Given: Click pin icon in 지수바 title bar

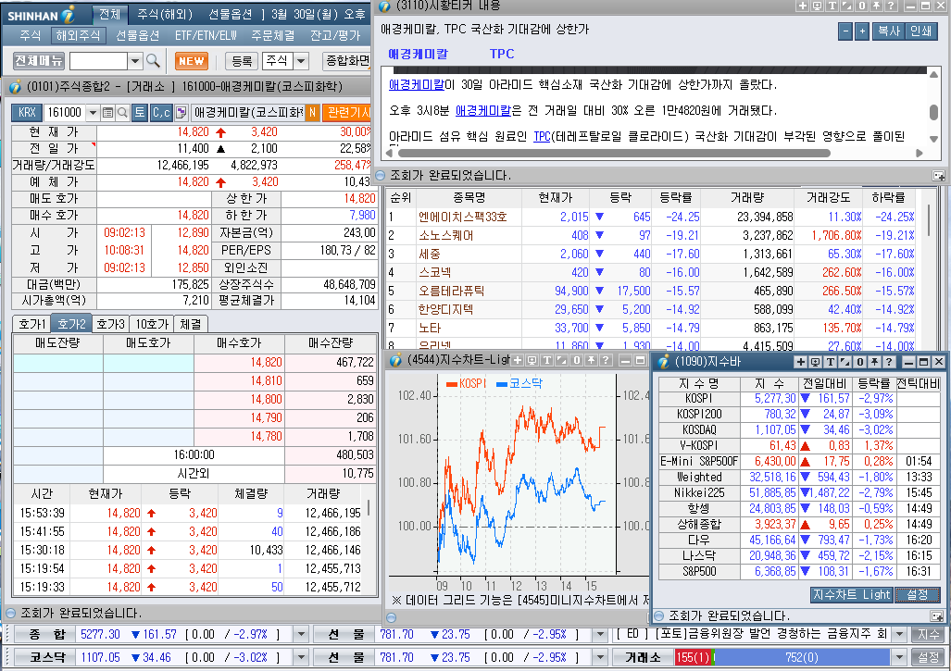Looking at the screenshot, I should (874, 362).
